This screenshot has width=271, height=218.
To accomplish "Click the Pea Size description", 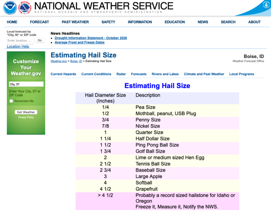I will tap(146, 107).
